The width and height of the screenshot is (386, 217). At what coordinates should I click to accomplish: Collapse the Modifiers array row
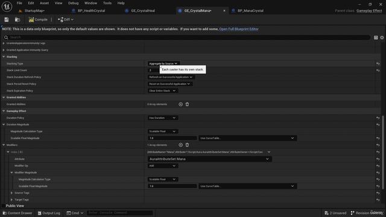(4, 145)
